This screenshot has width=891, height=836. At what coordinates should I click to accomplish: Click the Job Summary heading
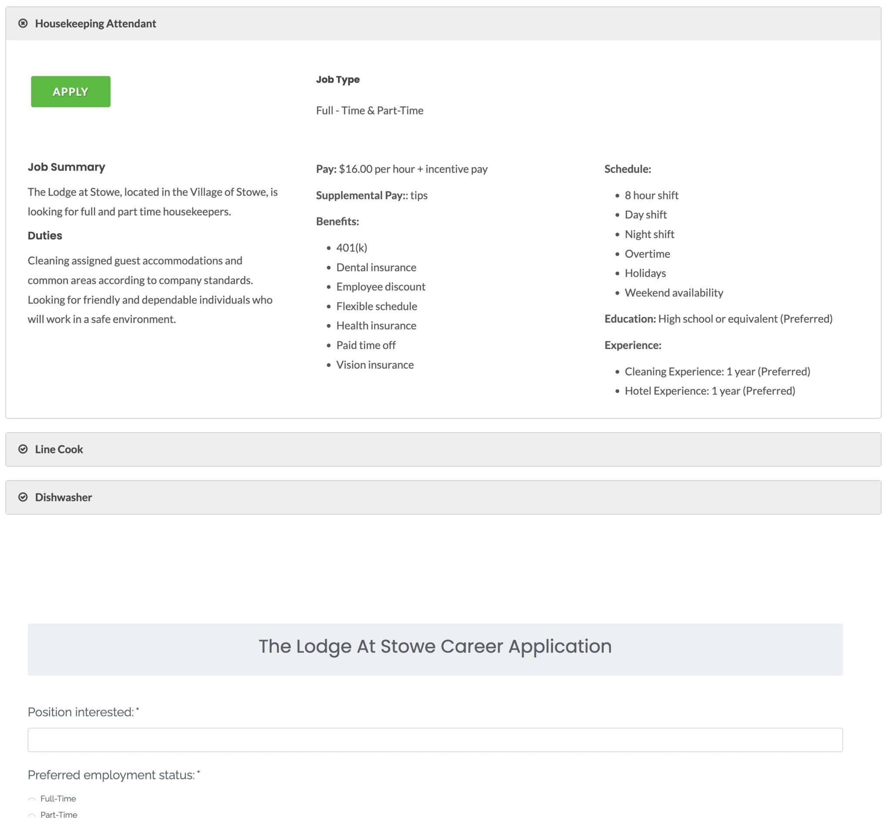pyautogui.click(x=66, y=167)
